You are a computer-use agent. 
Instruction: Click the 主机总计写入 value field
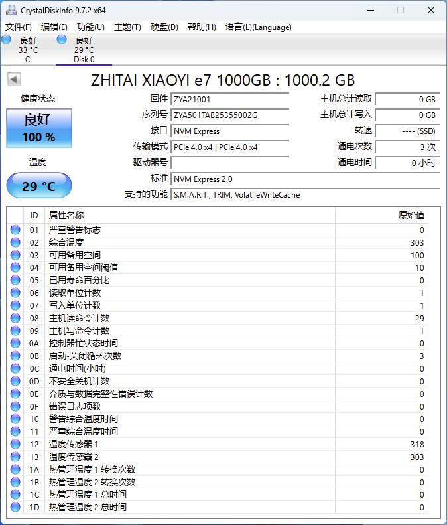[x=407, y=115]
